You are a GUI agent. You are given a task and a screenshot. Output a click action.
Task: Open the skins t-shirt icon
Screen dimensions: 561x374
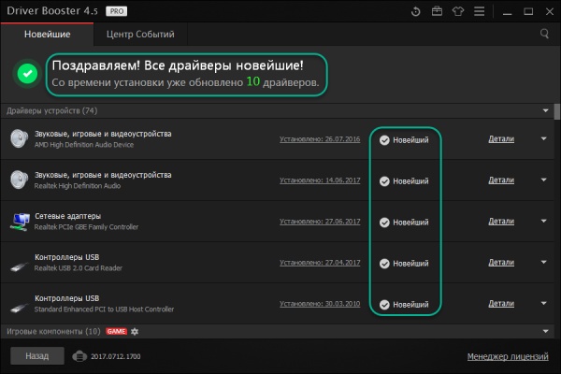tap(458, 11)
